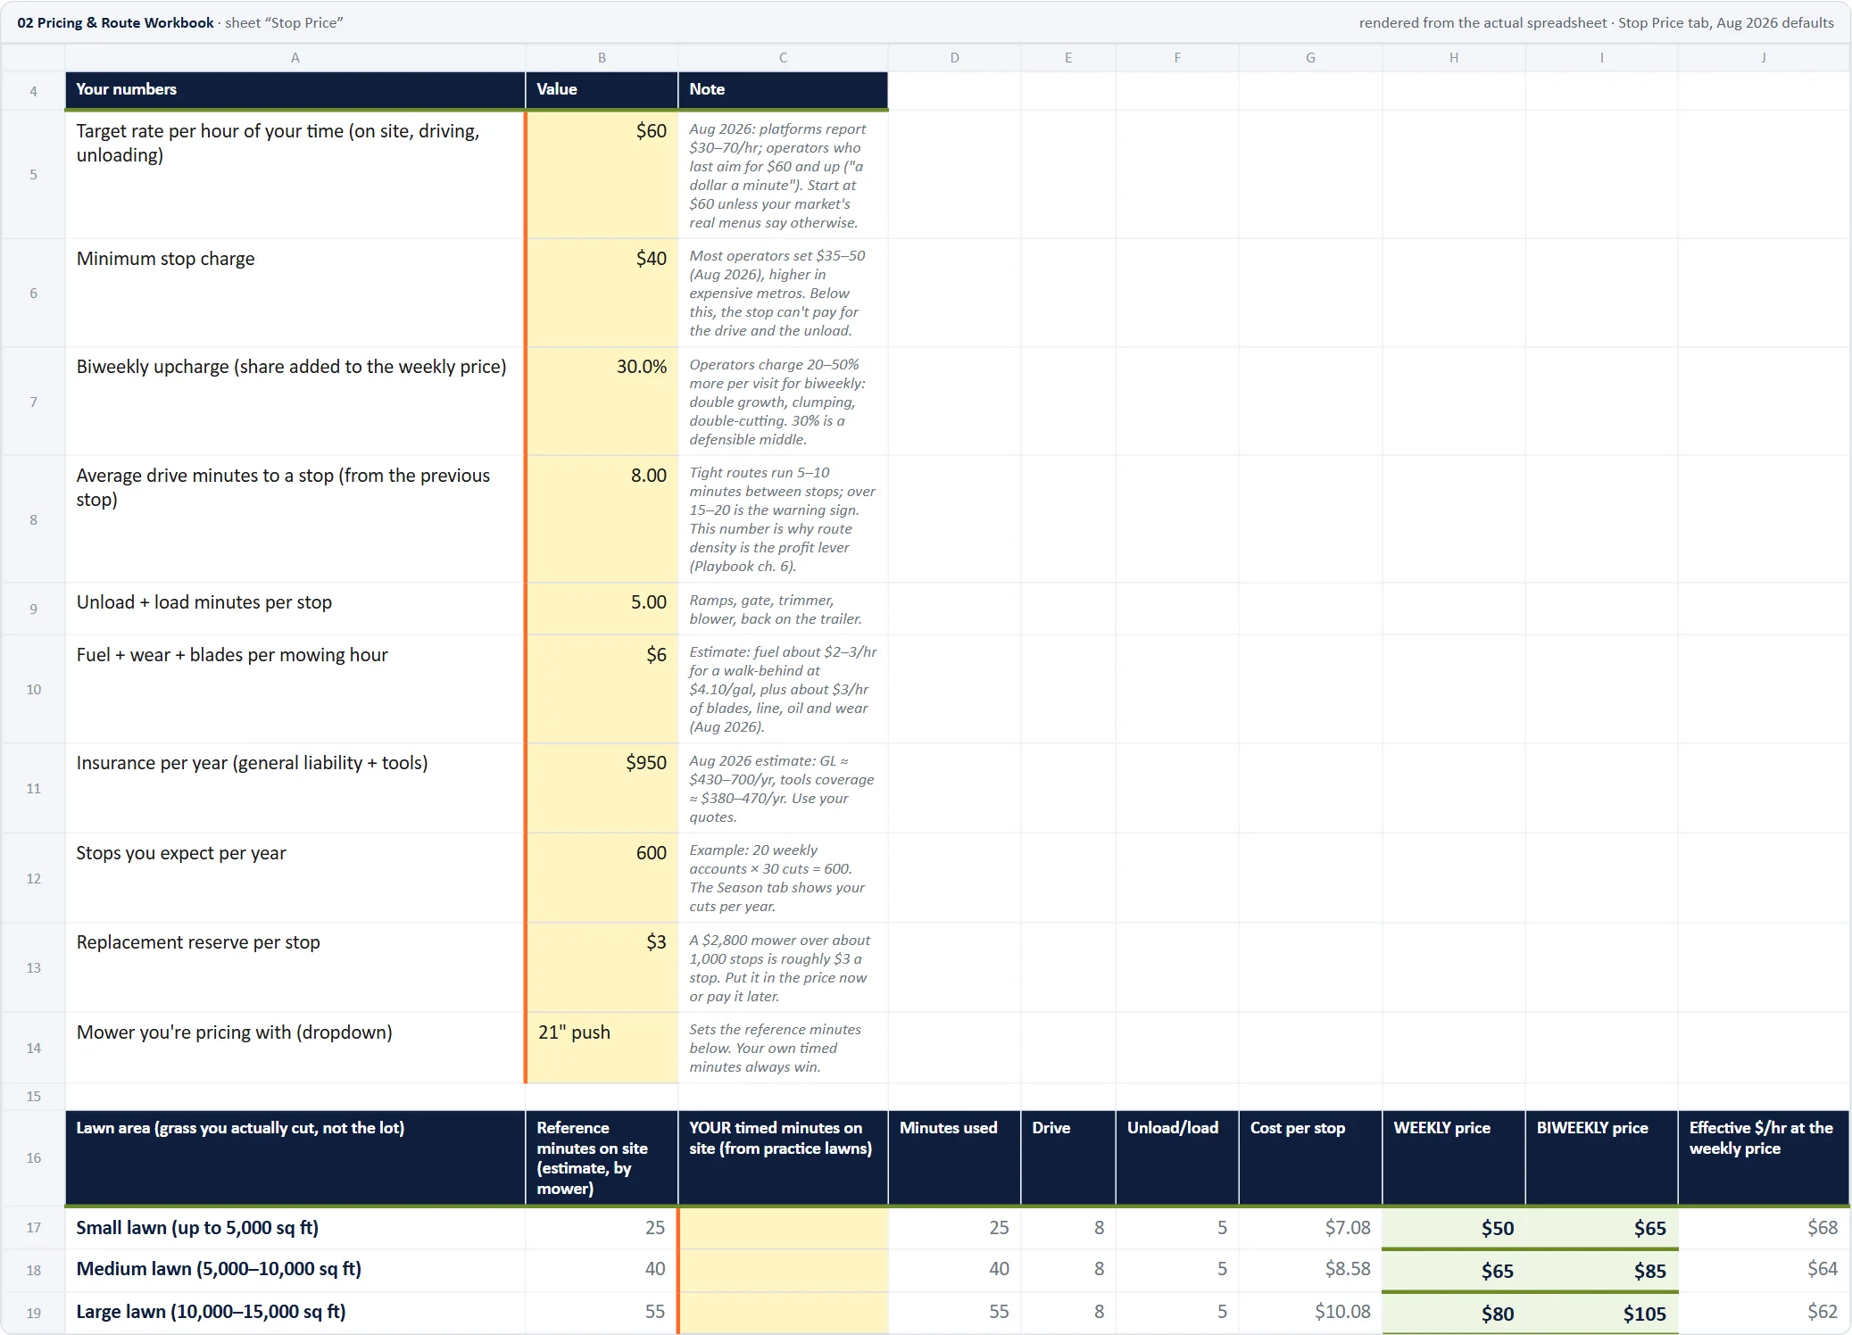Select the Large lawn biweekly price $105
The image size is (1852, 1335).
1602,1313
